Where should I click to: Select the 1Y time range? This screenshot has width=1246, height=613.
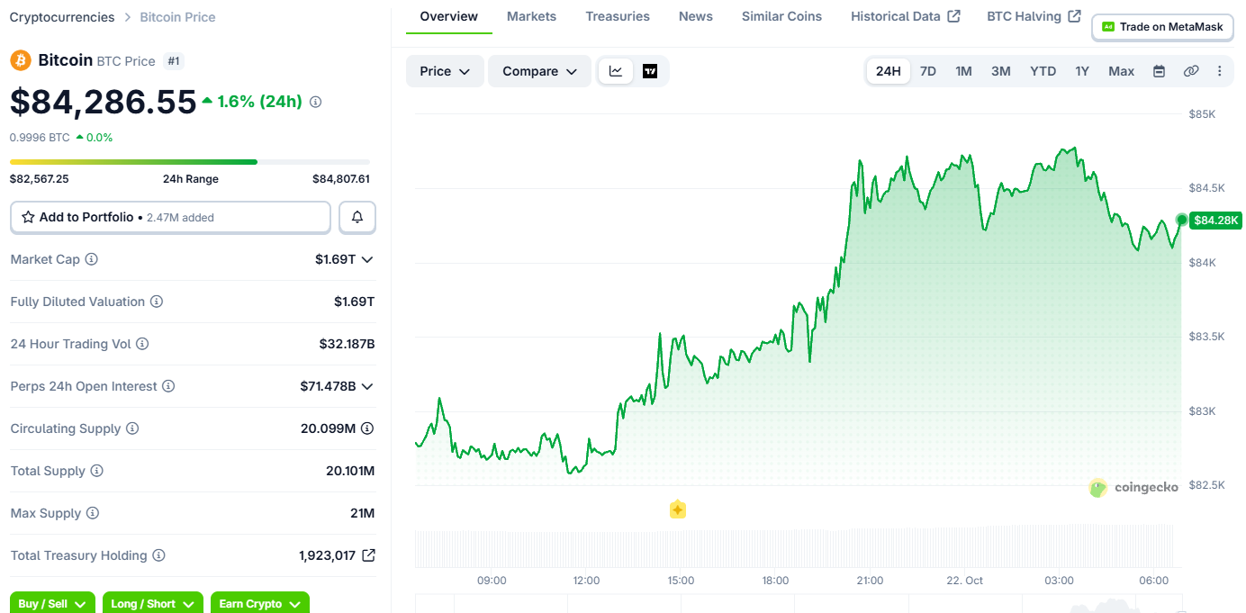(1082, 71)
